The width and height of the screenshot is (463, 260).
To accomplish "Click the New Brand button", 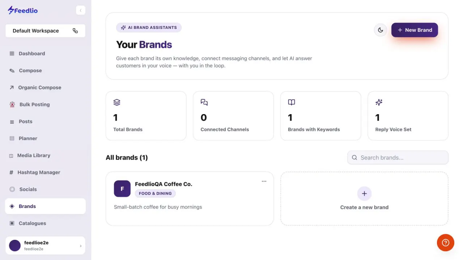I will click(x=415, y=30).
